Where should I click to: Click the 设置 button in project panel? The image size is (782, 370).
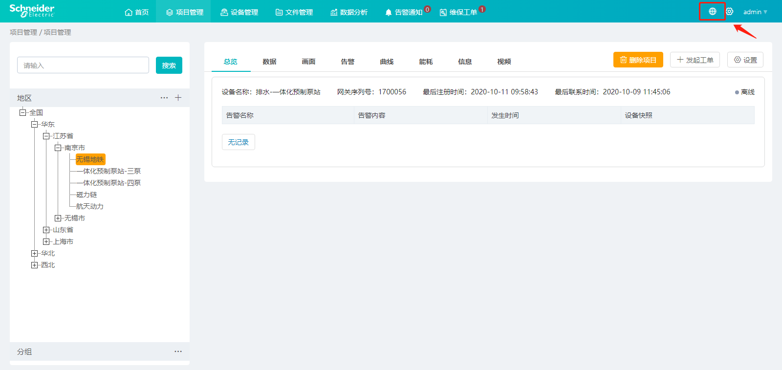pos(745,60)
